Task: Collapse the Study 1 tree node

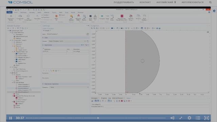Action: [10, 67]
